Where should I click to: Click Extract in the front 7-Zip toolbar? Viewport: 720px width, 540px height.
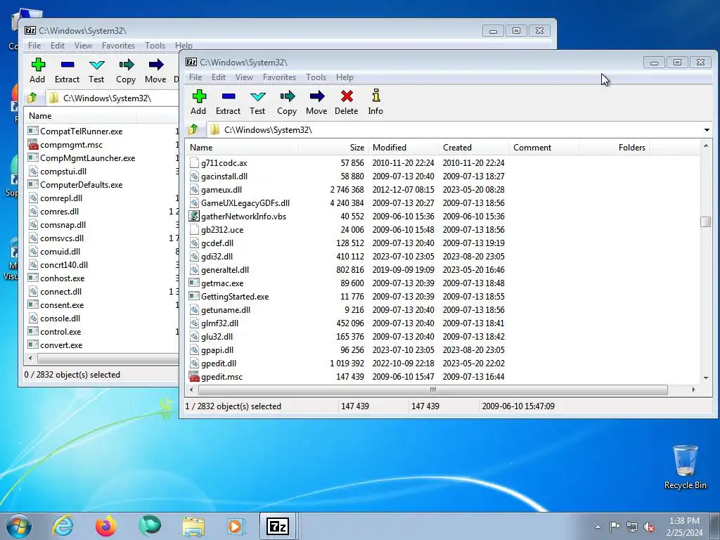click(229, 102)
